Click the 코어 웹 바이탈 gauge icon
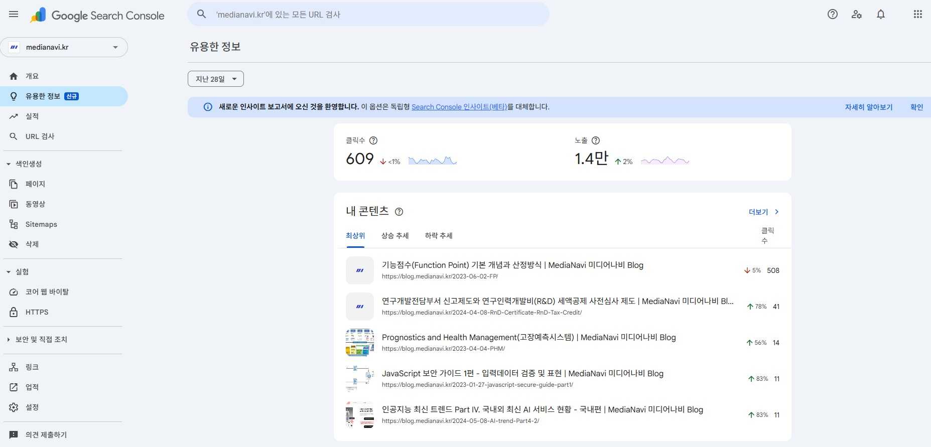Image resolution: width=931 pixels, height=447 pixels. click(14, 292)
